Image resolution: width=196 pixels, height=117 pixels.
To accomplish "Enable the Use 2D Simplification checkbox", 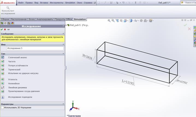I will click(2, 107).
